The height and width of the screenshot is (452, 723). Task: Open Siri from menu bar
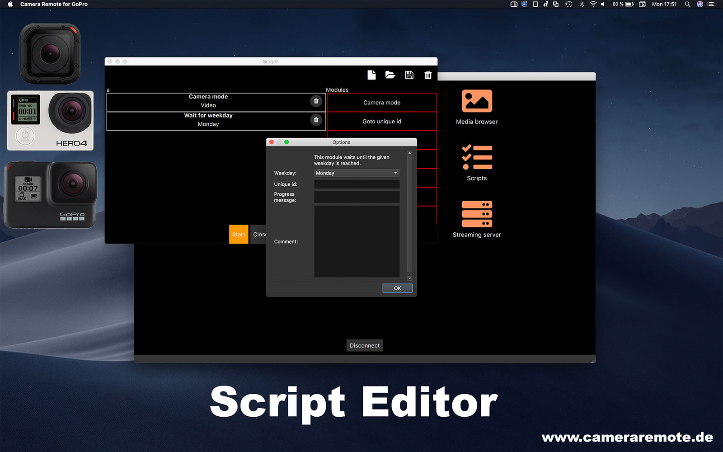tap(700, 4)
